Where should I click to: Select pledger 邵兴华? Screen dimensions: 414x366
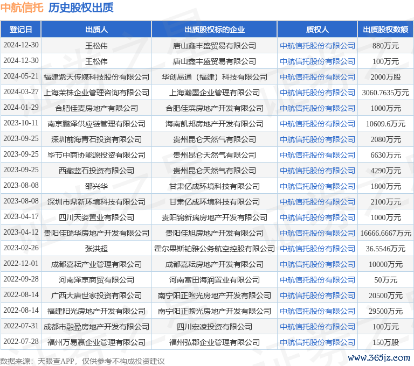(x=96, y=186)
